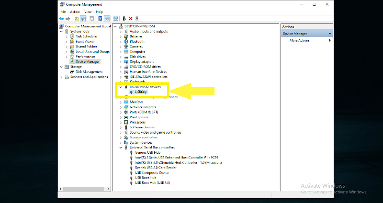Click the Update device driver toolbar icon
The height and width of the screenshot is (203, 383).
[124, 19]
